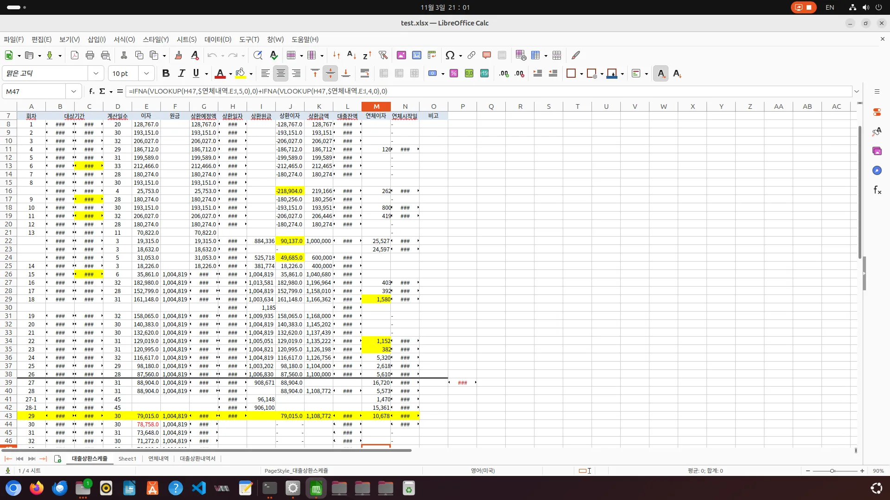The image size is (890, 500).
Task: Open the Name Box dropdown arrow
Action: pyautogui.click(x=73, y=91)
